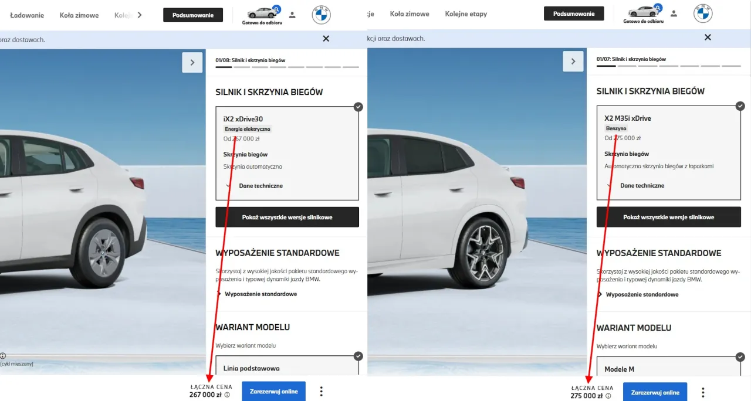Click '01/08: Silnik i skrzynia biegów' step label
Viewport: 751px width, 401px height.
(x=251, y=60)
